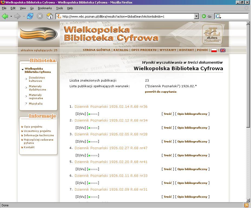Open the Go menu
Image resolution: width=251 pixels, height=208 pixels.
coord(32,8)
